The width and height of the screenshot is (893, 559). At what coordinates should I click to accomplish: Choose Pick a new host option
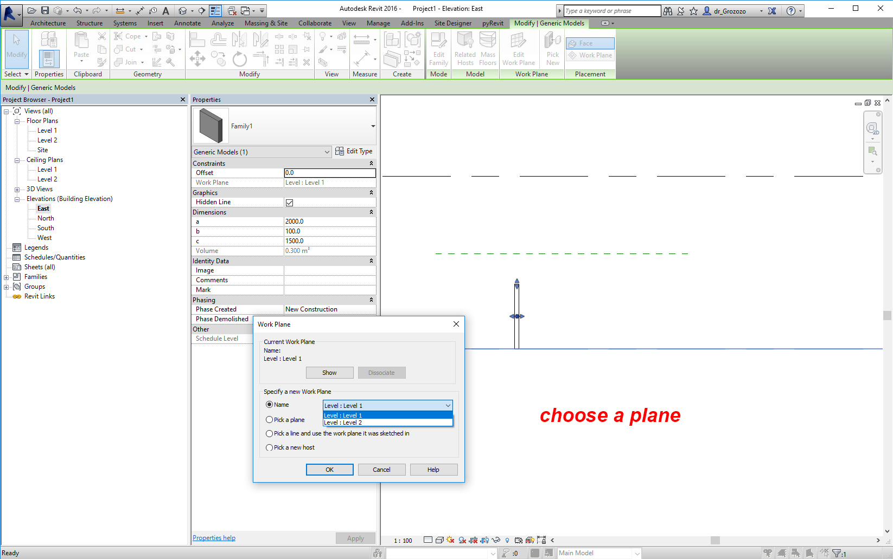click(x=270, y=447)
